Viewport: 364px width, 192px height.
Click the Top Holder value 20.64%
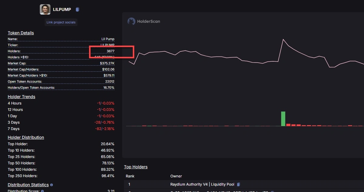tap(108, 144)
